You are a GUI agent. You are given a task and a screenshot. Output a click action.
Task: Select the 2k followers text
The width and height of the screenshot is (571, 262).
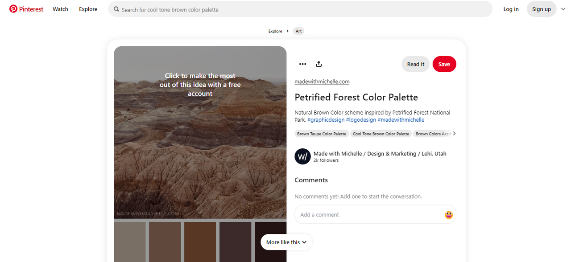(326, 160)
